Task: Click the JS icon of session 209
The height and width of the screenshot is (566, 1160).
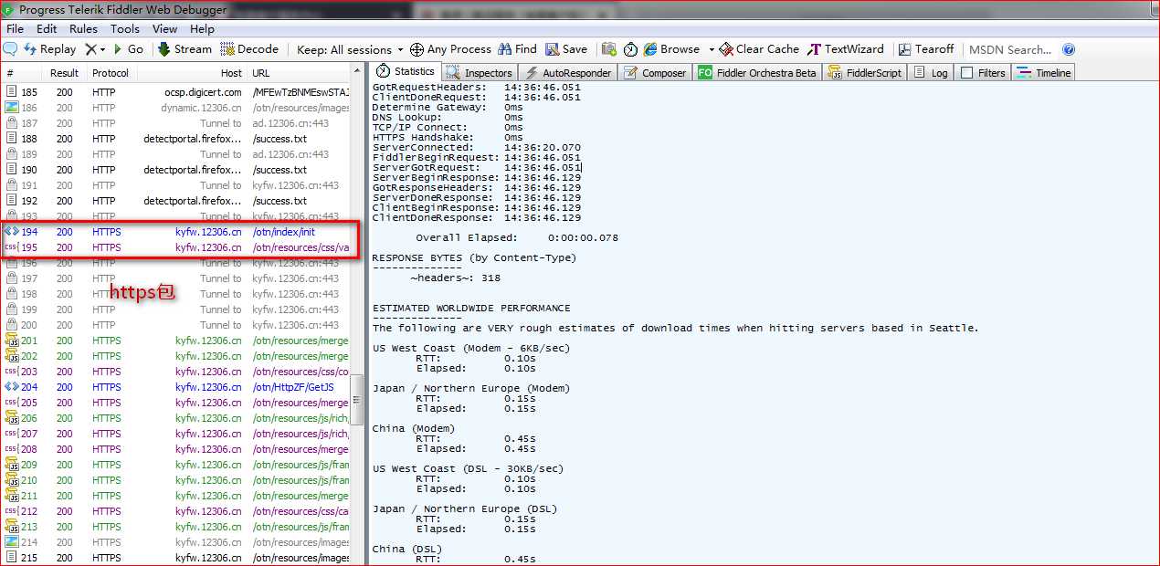Action: click(x=12, y=465)
